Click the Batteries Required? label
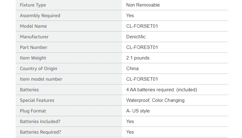Screen dimensions: 242x138 click(40, 132)
